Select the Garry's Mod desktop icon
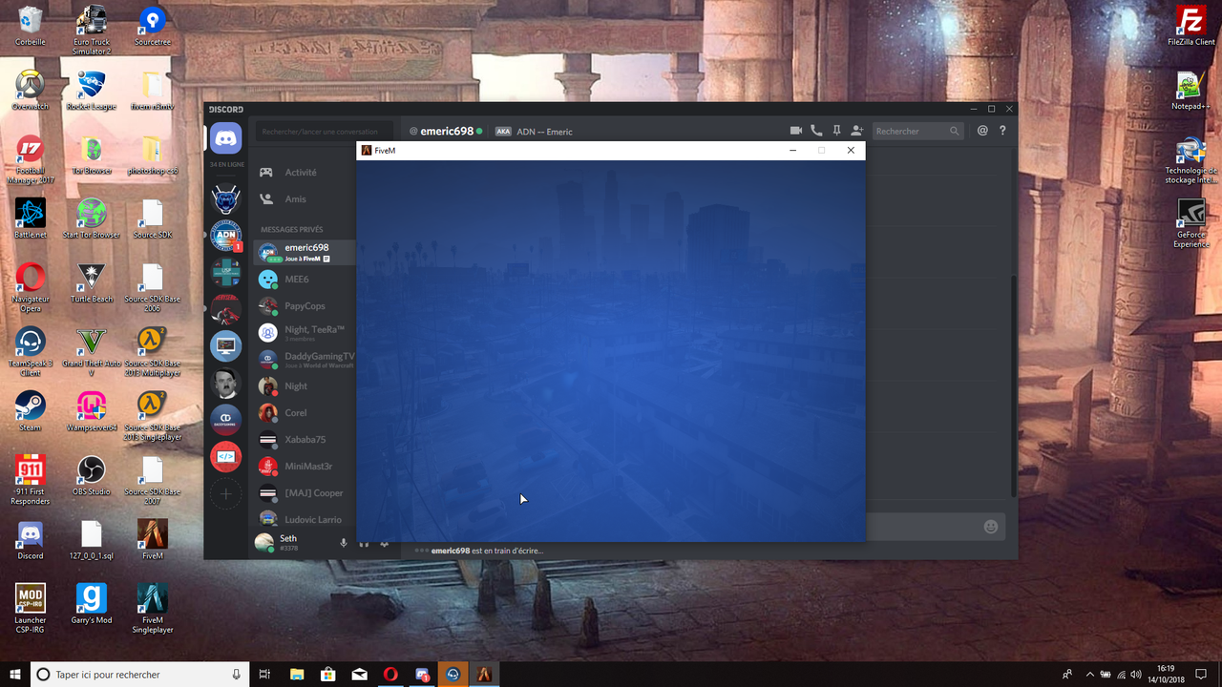The image size is (1222, 687). pyautogui.click(x=92, y=604)
